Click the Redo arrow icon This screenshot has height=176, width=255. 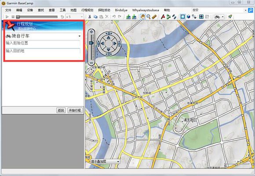coord(120,17)
